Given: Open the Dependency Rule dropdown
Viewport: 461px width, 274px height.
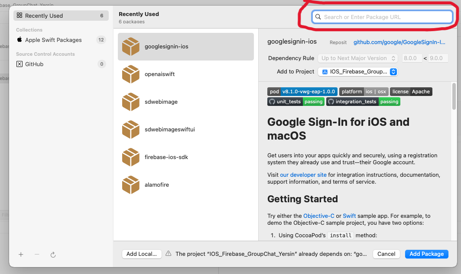Looking at the screenshot, I should [x=357, y=58].
